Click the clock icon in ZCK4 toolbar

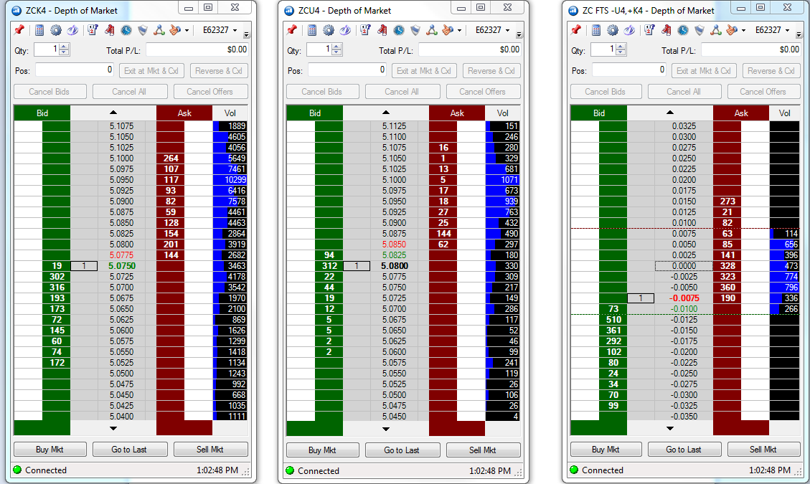click(x=126, y=30)
